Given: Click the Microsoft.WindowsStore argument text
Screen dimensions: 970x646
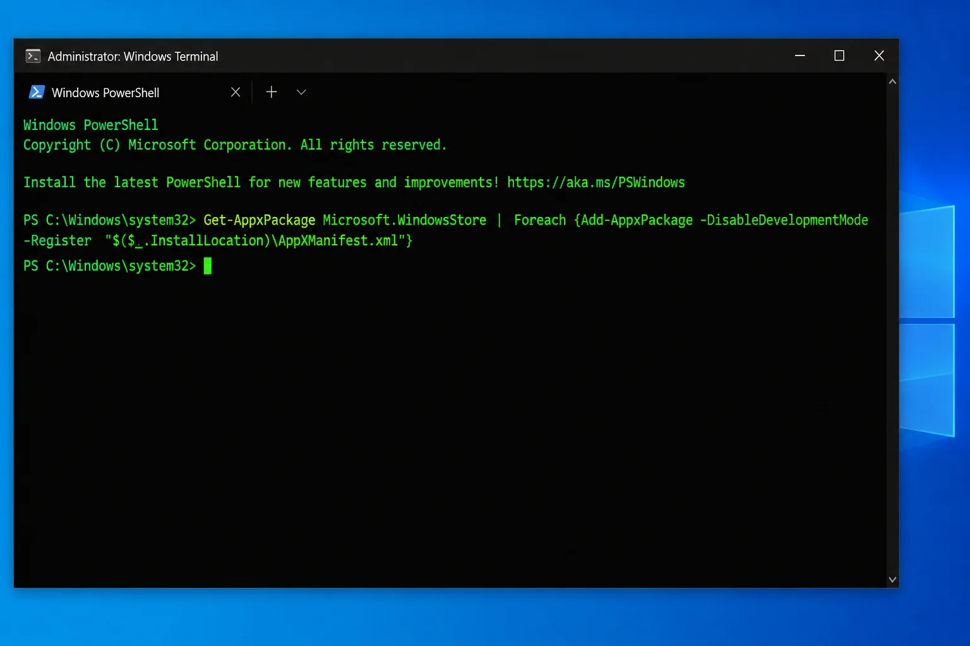Looking at the screenshot, I should (x=405, y=220).
